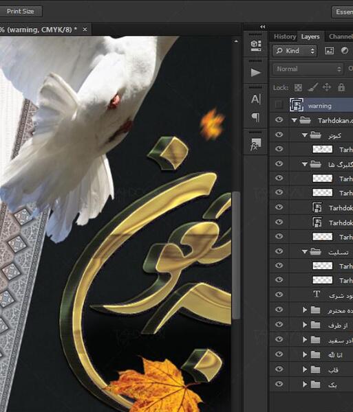Open the Styles fx panel icon
Screen dimensions: 353x412
[x=255, y=144]
